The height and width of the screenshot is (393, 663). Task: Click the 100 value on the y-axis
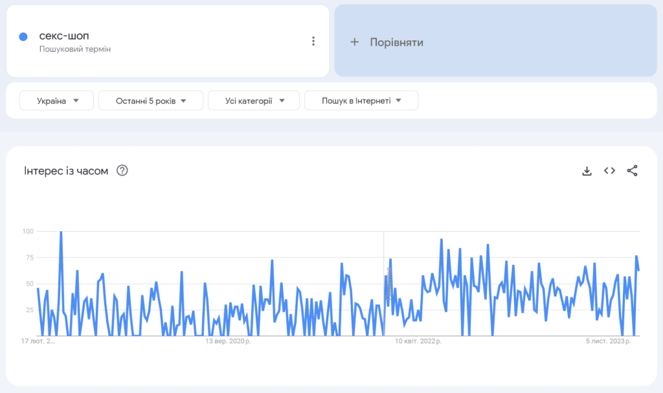pos(28,231)
